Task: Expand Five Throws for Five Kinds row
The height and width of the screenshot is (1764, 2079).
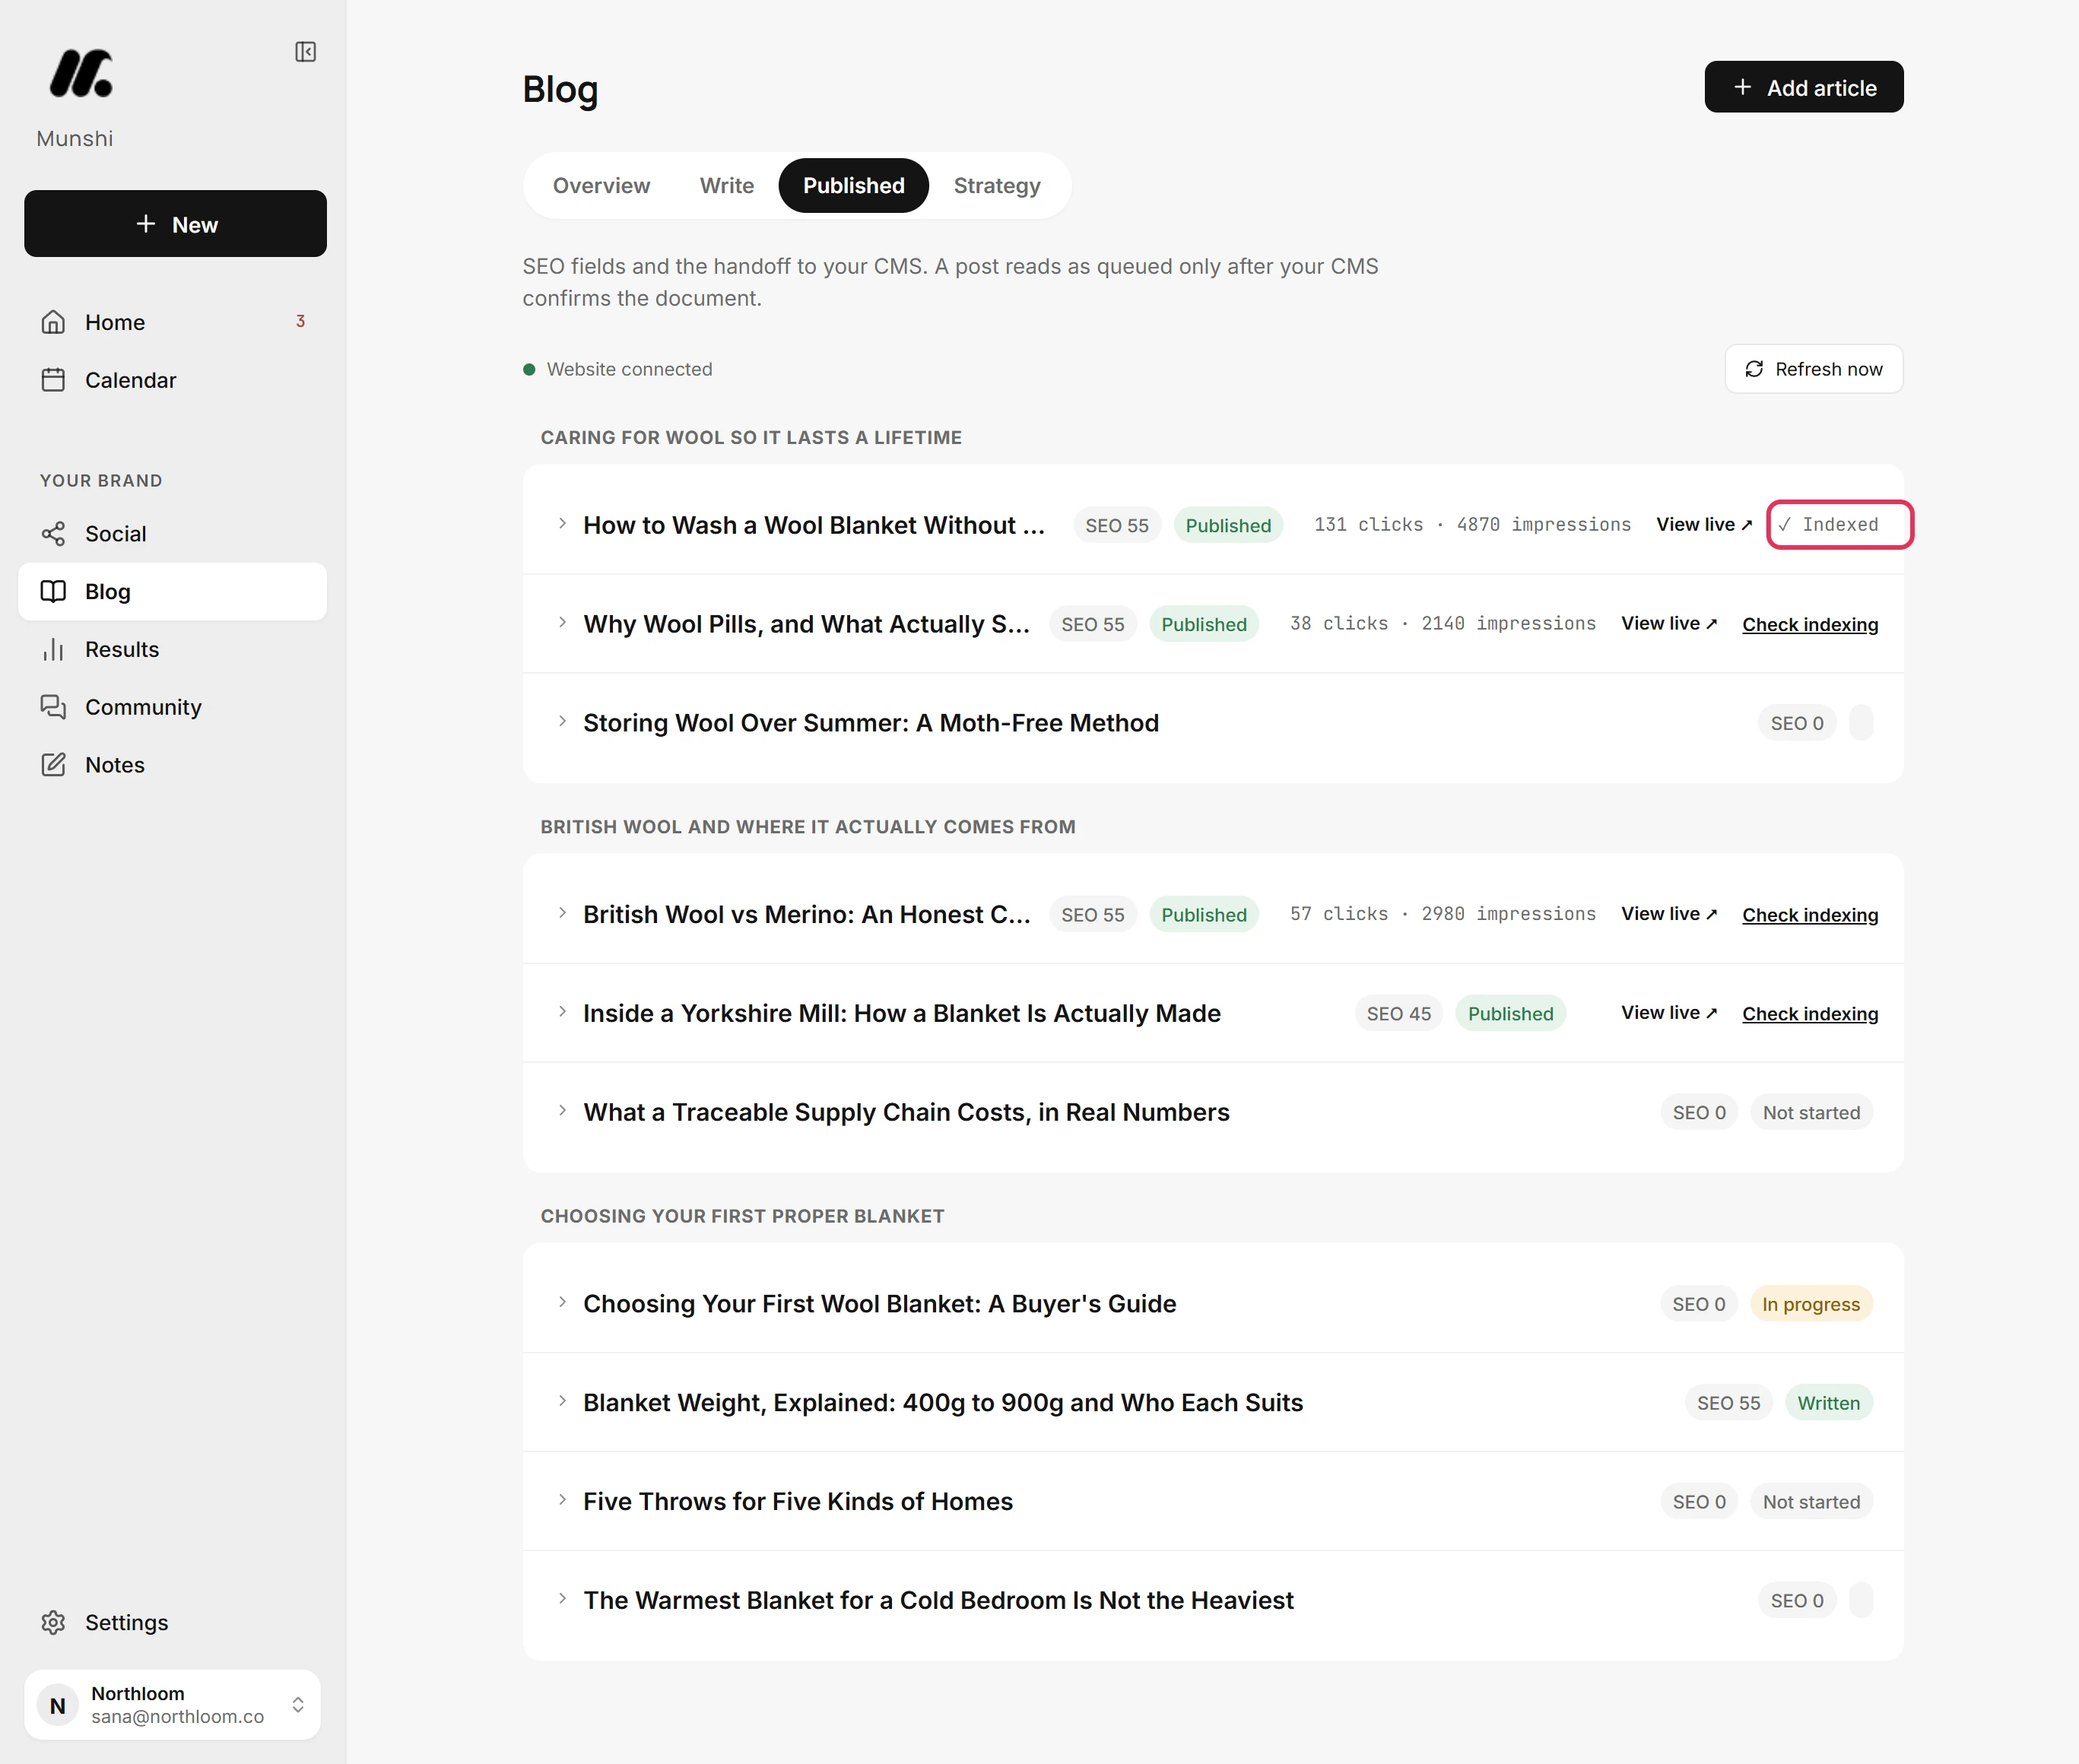Action: click(562, 1500)
